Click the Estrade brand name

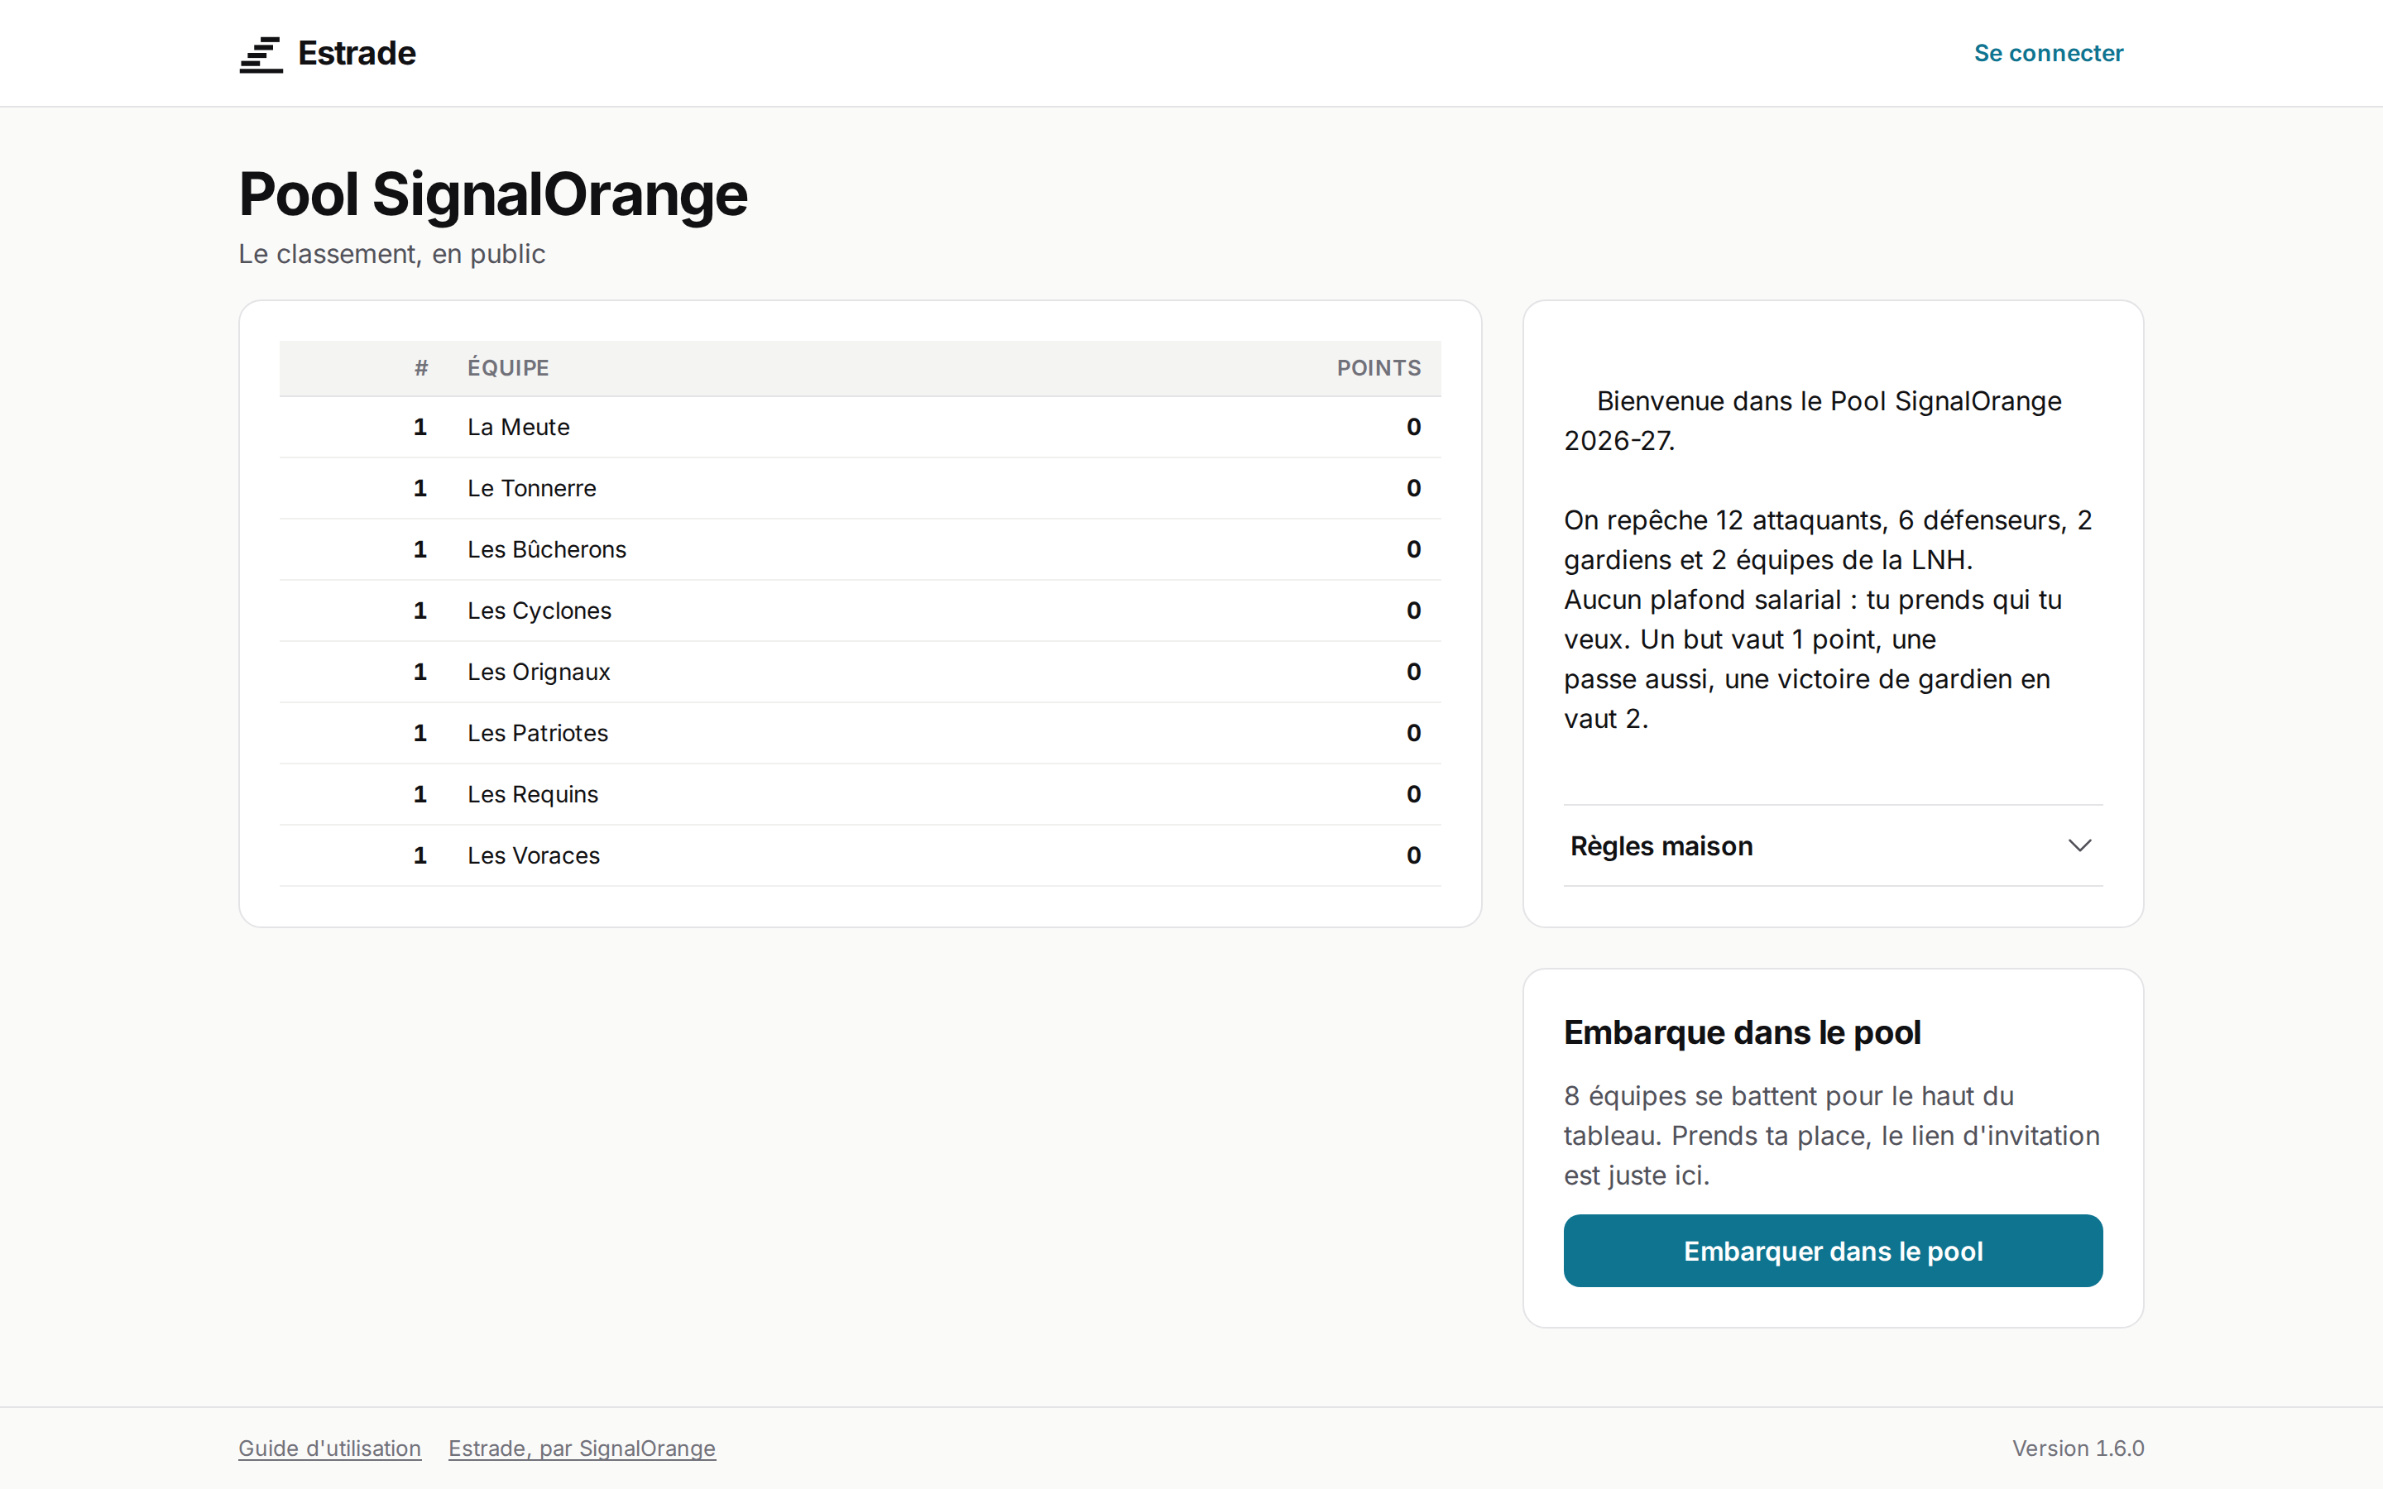357,53
